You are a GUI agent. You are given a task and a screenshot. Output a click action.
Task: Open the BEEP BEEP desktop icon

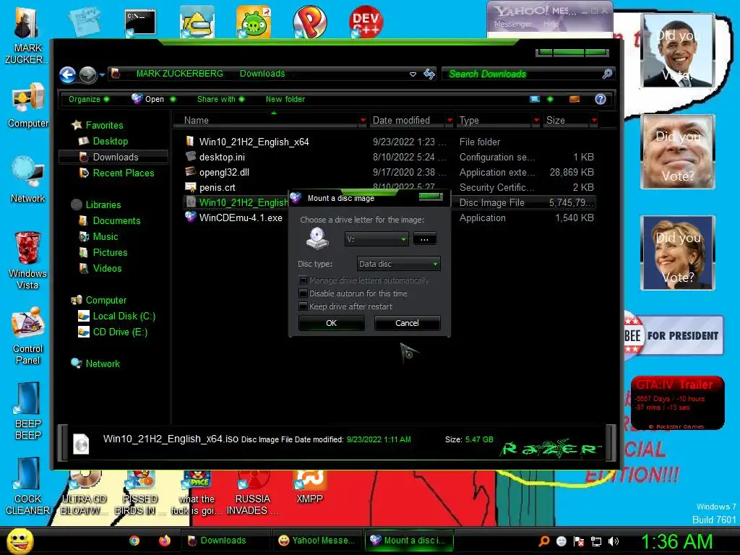tap(28, 410)
